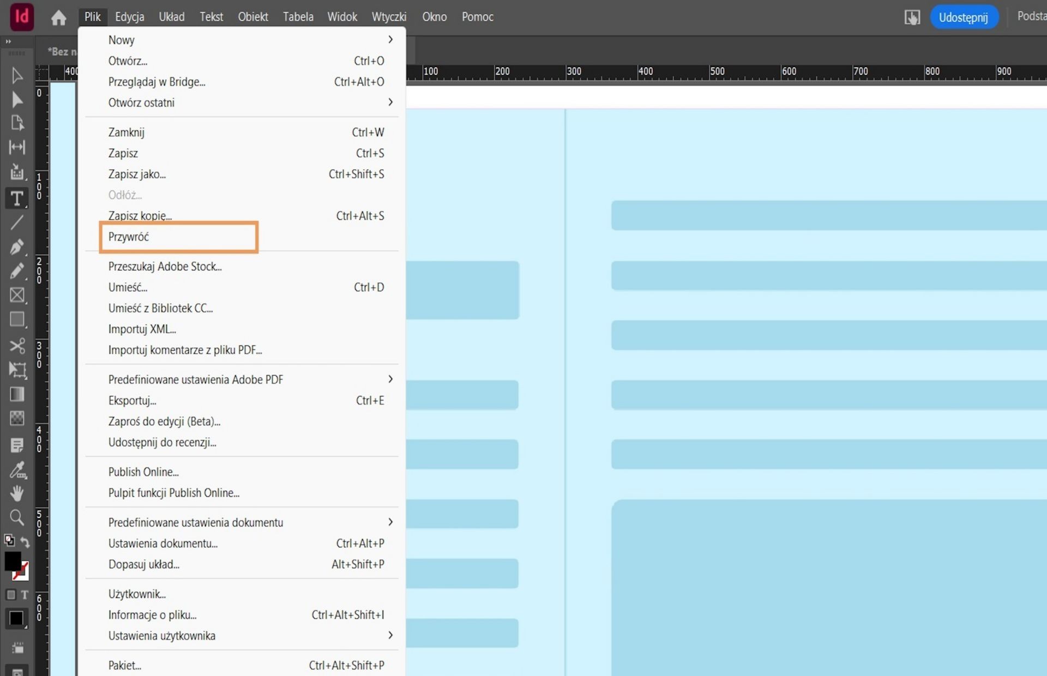Select the Rectangle Frame tool
This screenshot has height=676, width=1047.
(x=16, y=295)
